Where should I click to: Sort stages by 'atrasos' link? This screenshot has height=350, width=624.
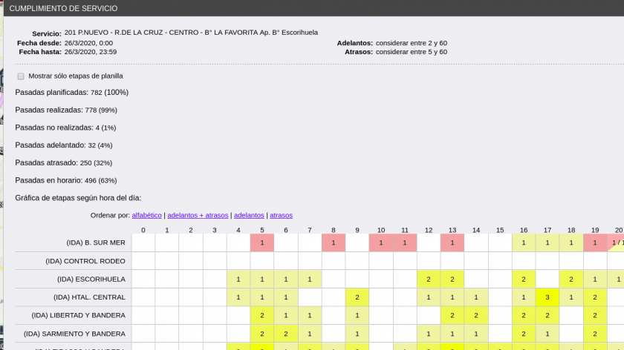tap(281, 215)
